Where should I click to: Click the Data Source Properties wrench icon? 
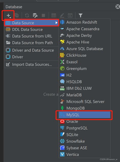tap(35, 15)
